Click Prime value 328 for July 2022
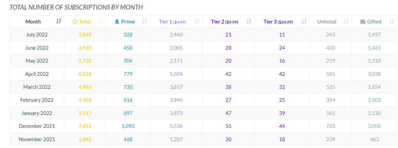The width and height of the screenshot is (398, 148). point(128,35)
